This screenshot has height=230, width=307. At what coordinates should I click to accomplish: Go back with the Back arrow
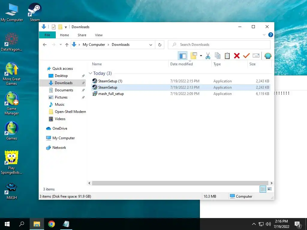click(45, 45)
